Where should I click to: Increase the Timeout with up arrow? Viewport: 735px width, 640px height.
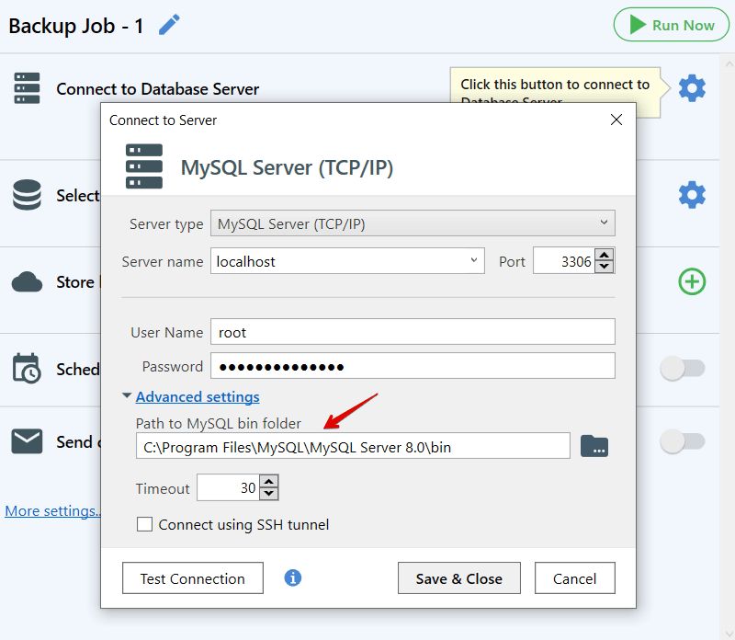pos(269,482)
